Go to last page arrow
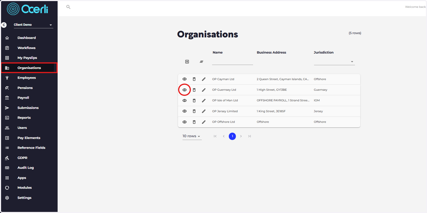Viewport: 427px width, 213px height. [249, 136]
